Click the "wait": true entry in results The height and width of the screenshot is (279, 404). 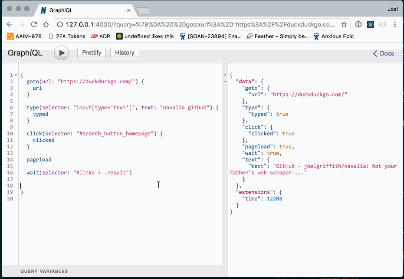[x=262, y=153]
